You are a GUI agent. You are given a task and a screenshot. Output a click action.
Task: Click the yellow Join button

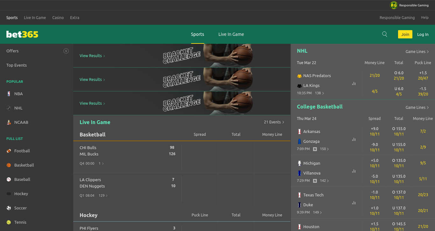(x=405, y=34)
